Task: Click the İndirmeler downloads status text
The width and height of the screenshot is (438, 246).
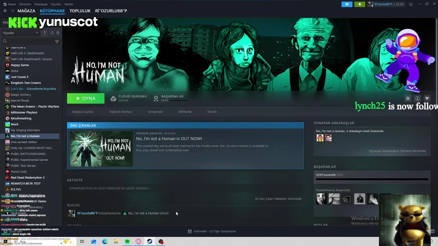Action: click(x=215, y=231)
